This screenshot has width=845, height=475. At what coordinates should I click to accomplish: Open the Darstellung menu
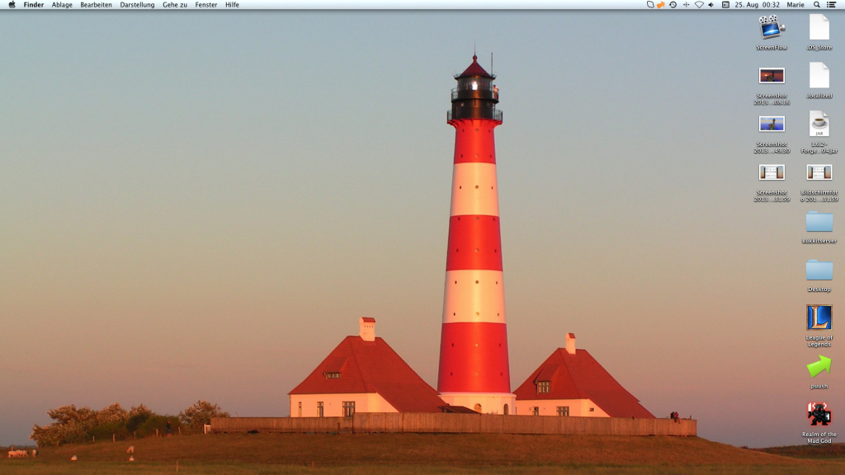(x=137, y=5)
